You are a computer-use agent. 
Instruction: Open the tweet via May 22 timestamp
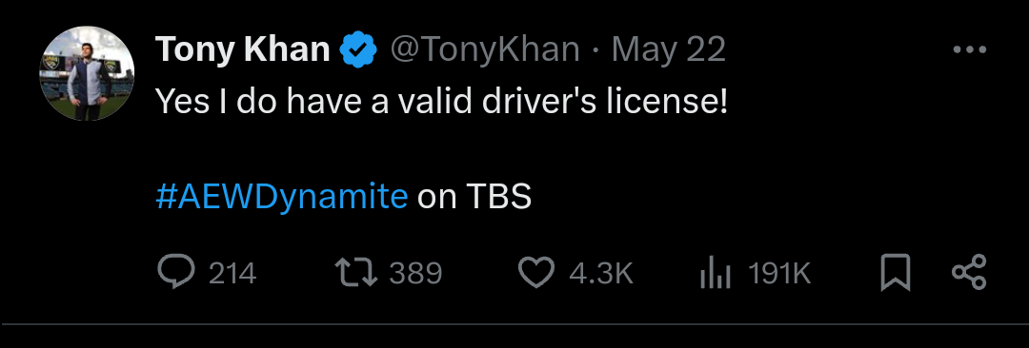669,50
